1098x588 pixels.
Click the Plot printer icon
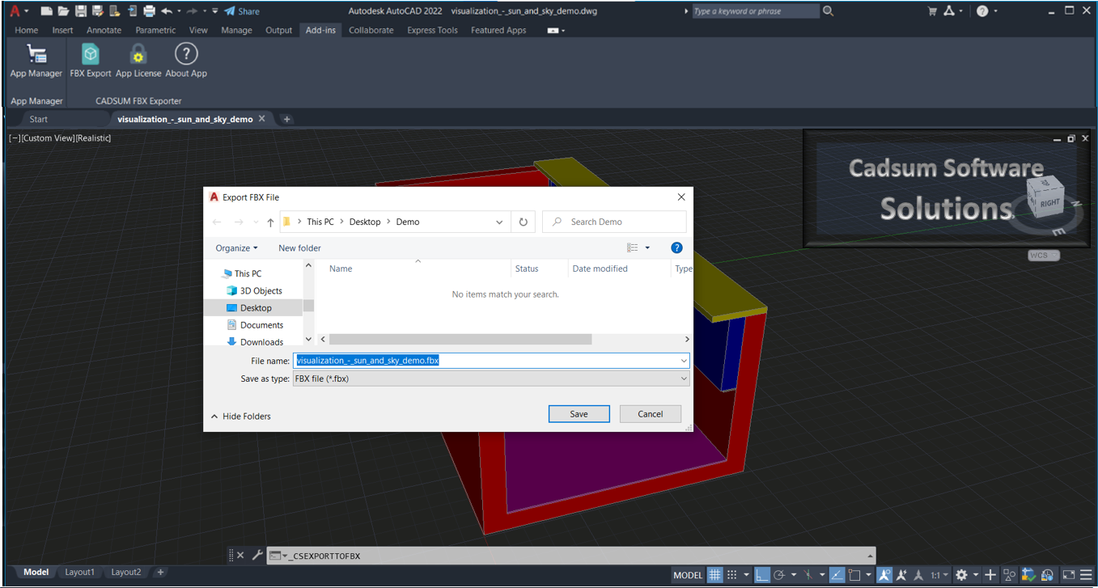click(x=149, y=11)
